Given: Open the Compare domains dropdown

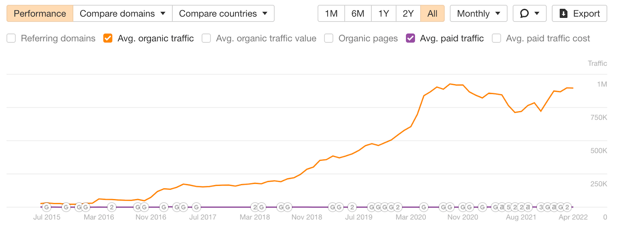Looking at the screenshot, I should (123, 14).
